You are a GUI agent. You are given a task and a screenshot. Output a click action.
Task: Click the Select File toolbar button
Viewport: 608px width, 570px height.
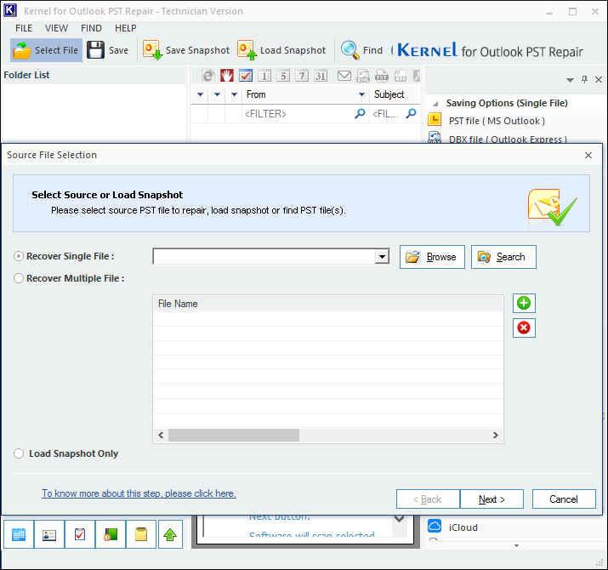pos(47,50)
